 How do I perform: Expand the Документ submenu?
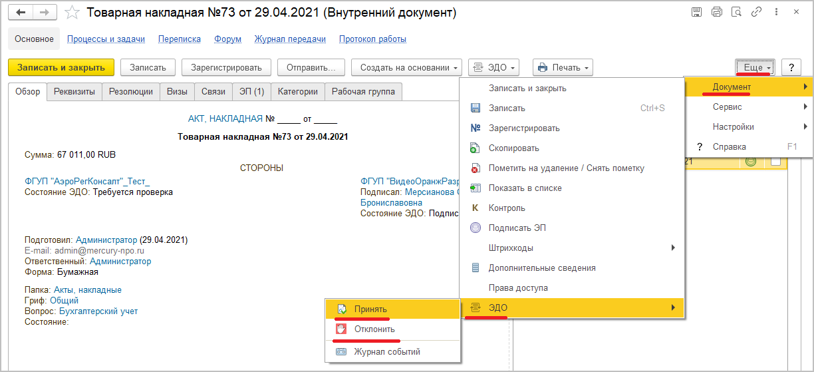click(749, 87)
